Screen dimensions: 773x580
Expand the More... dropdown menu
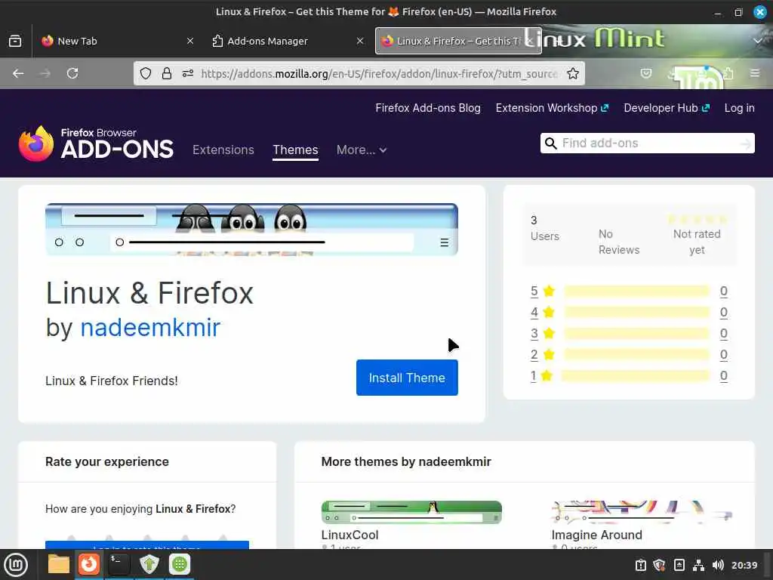362,150
